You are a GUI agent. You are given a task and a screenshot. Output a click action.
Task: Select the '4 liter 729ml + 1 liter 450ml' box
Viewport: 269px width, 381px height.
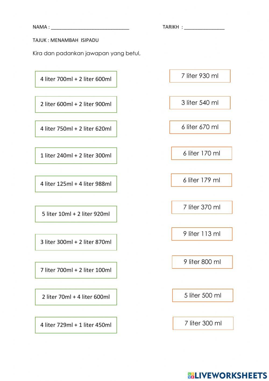[x=76, y=325]
